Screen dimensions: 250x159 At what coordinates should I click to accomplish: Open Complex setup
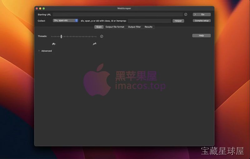point(202,21)
